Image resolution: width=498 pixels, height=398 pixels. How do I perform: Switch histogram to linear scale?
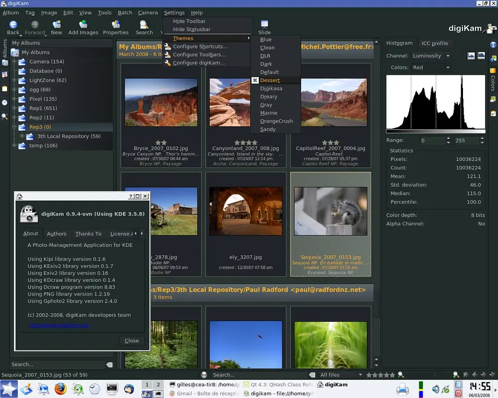tap(471, 55)
